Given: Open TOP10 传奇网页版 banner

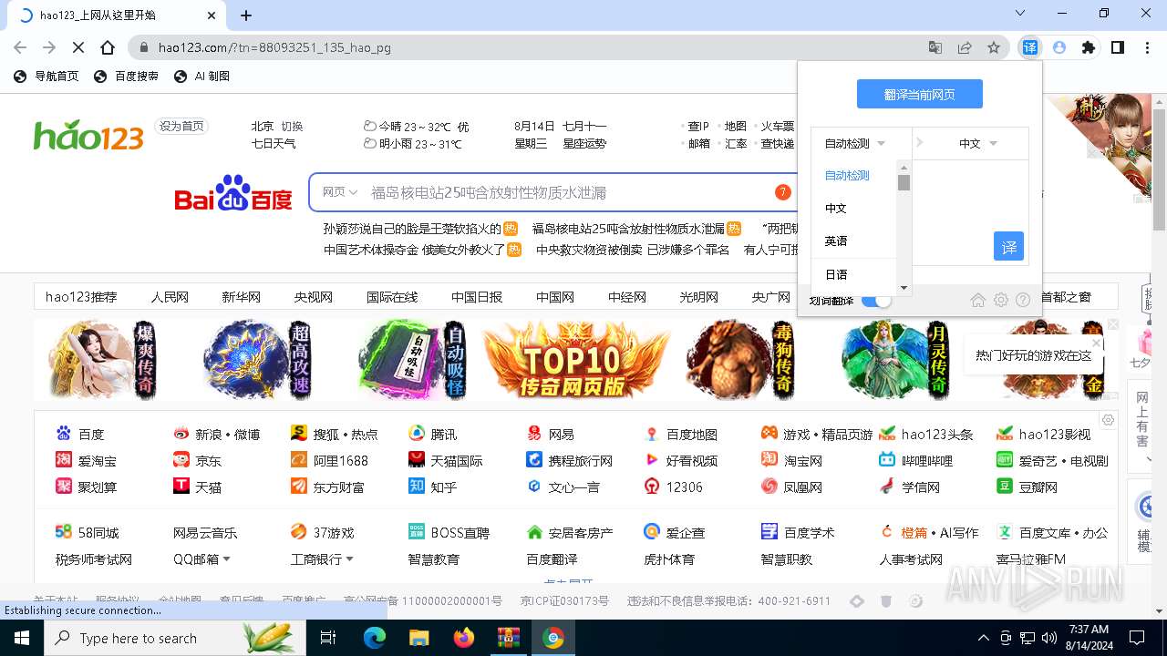Looking at the screenshot, I should click(x=575, y=359).
